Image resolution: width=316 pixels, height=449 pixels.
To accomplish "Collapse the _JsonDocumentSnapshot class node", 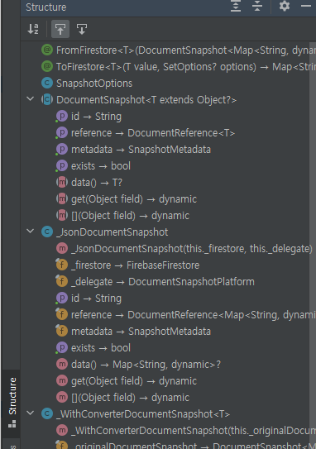I will (30, 232).
